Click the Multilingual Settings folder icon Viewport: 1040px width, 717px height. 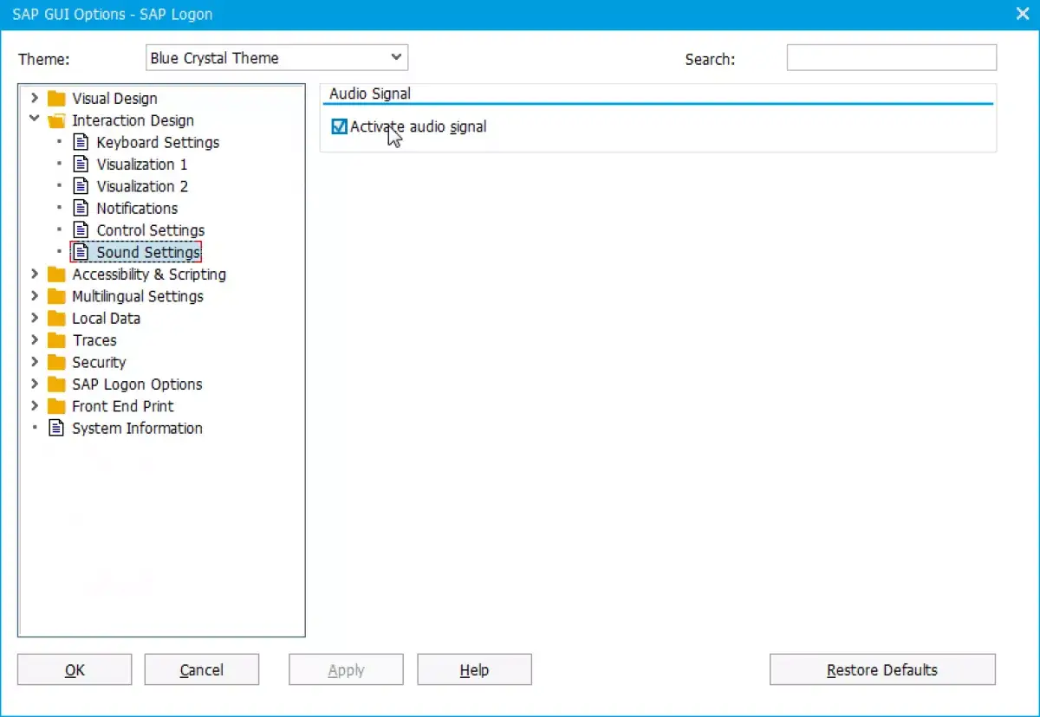56,296
